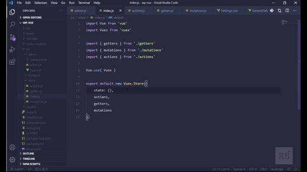Open the Go menu

pyautogui.click(x=63, y=3)
